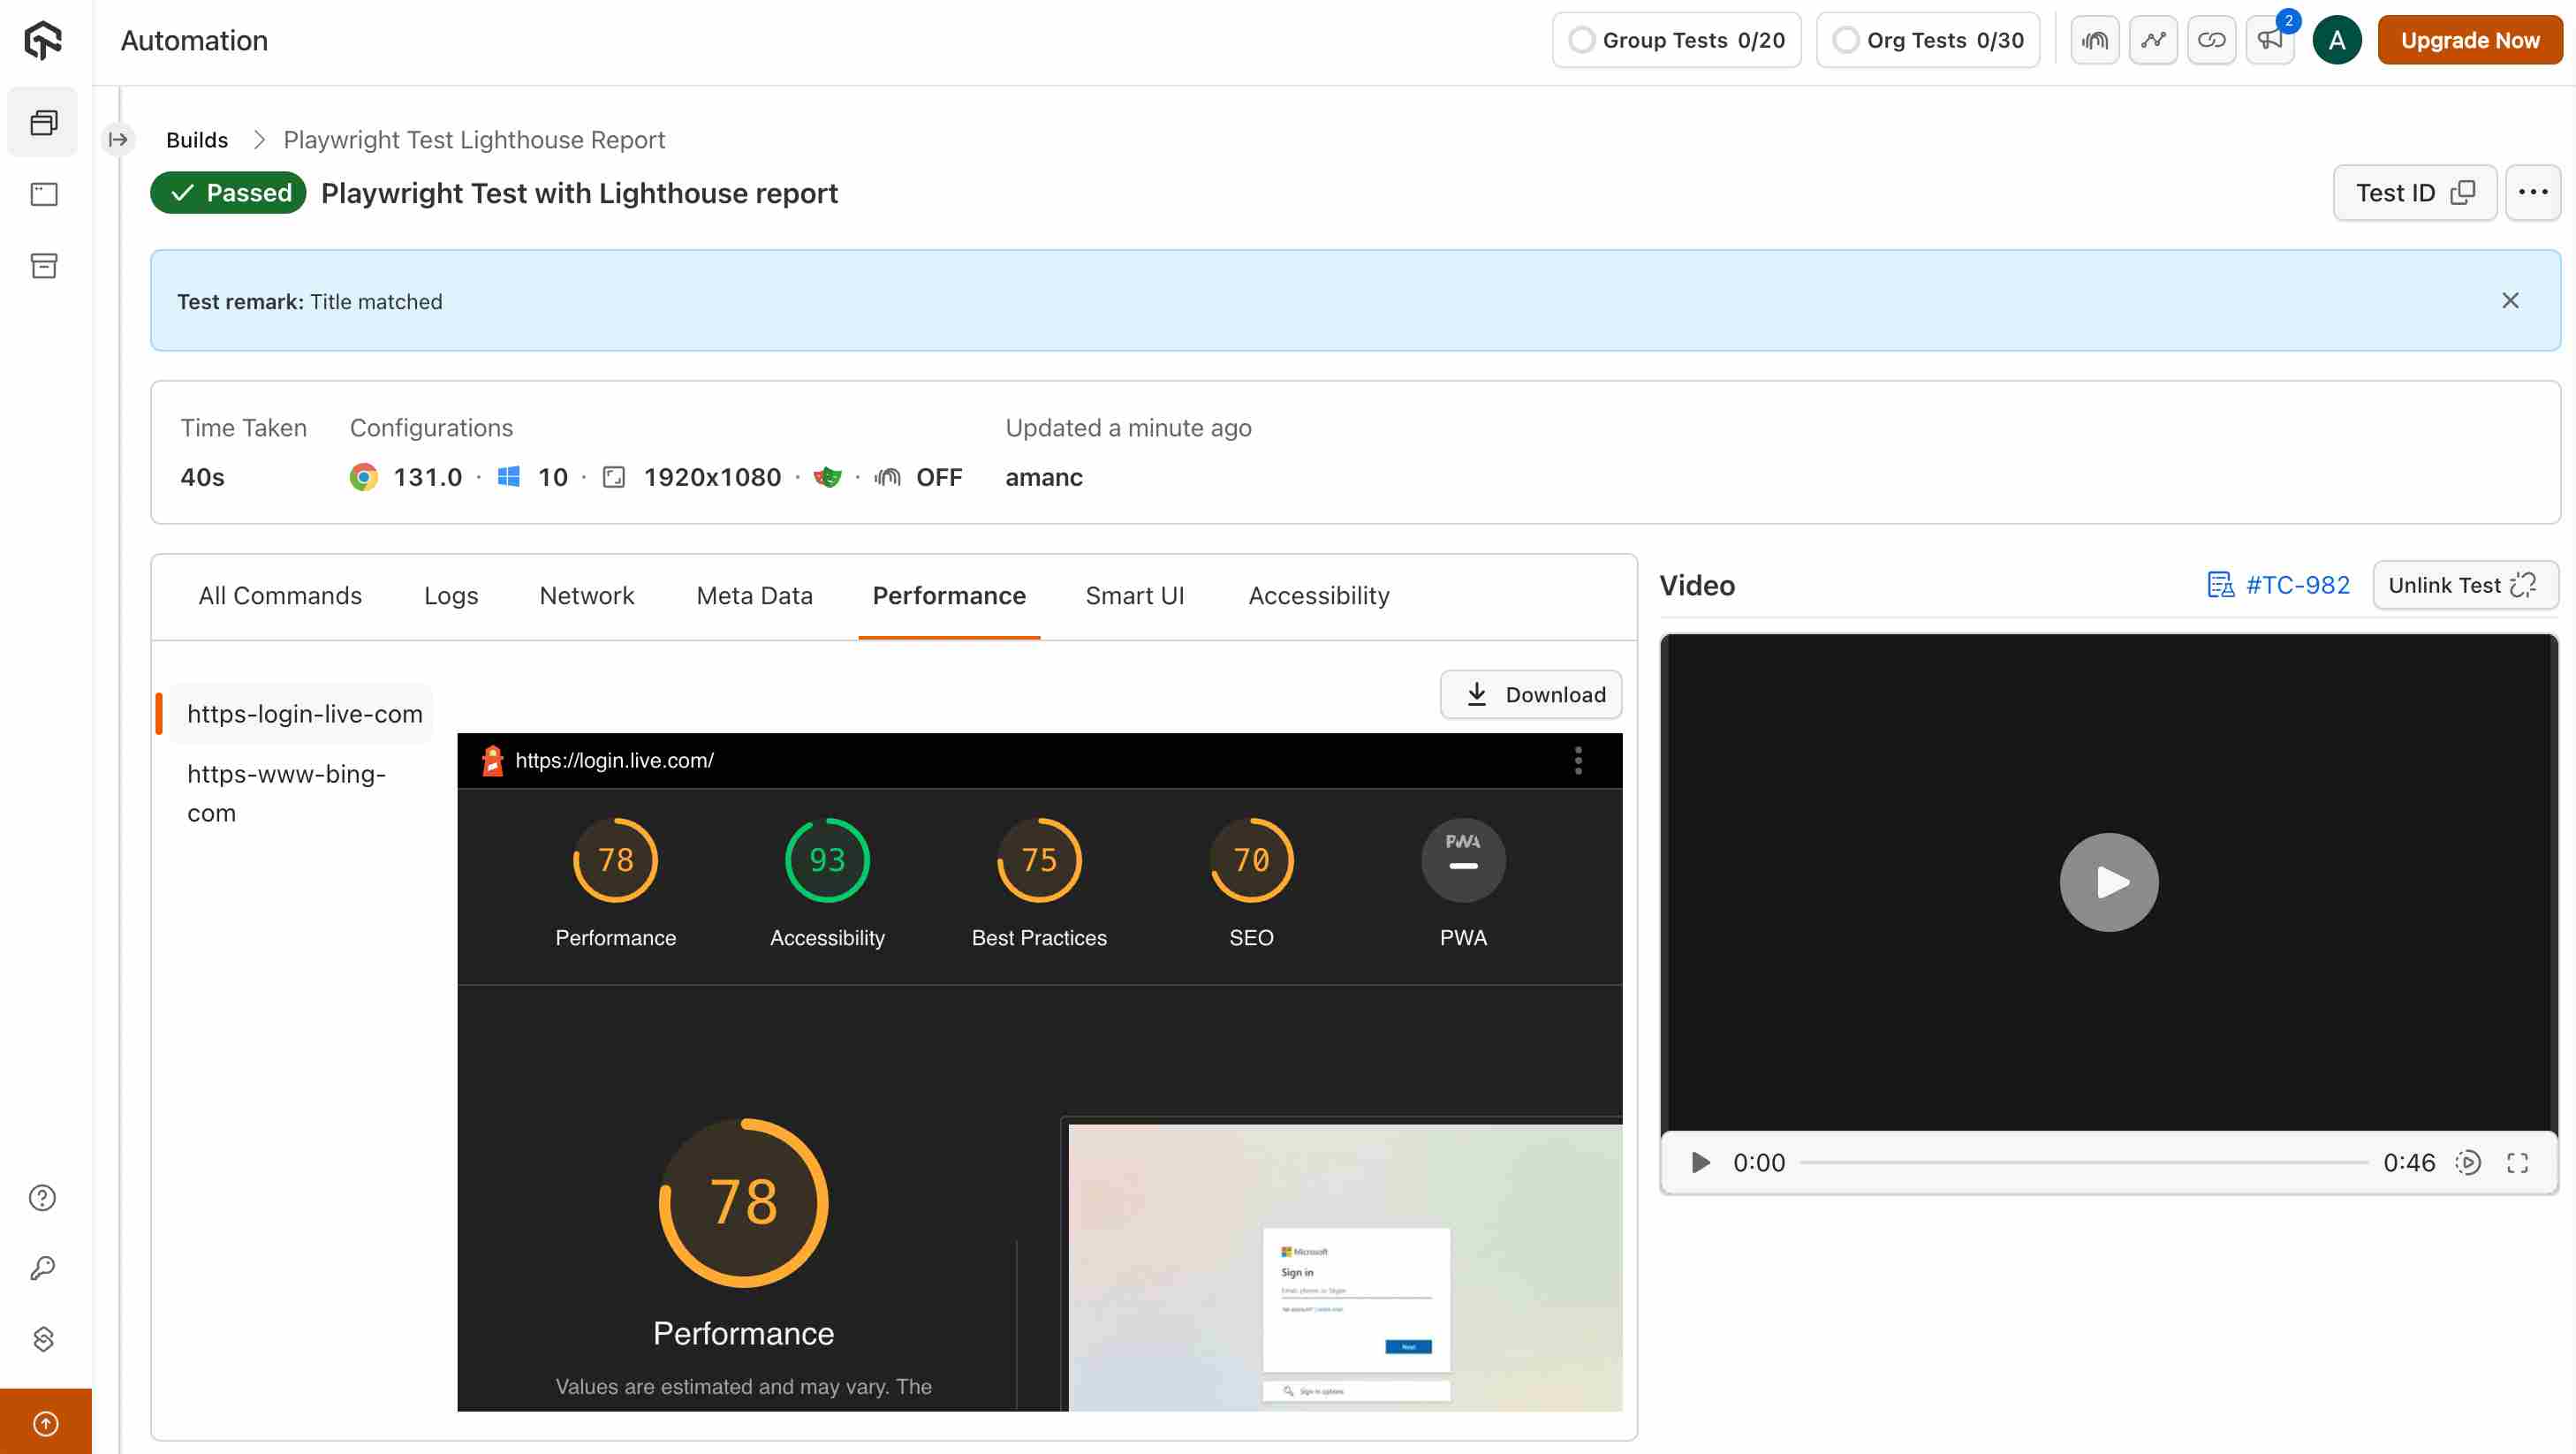
Task: Dismiss the Test remark banner
Action: coord(2509,301)
